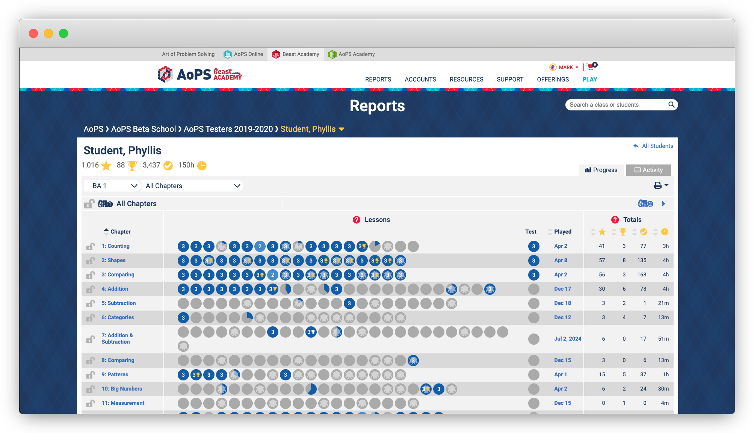
Task: Click the Dec 17 played date
Action: 562,289
